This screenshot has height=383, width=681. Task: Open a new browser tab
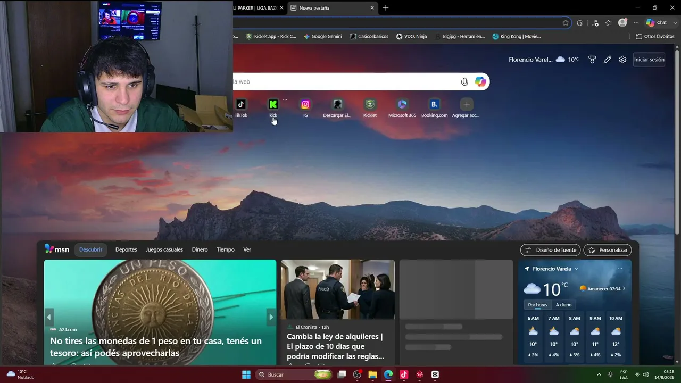pos(386,8)
